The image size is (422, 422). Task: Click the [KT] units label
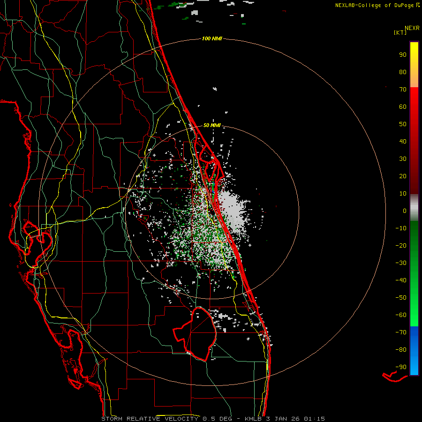400,32
